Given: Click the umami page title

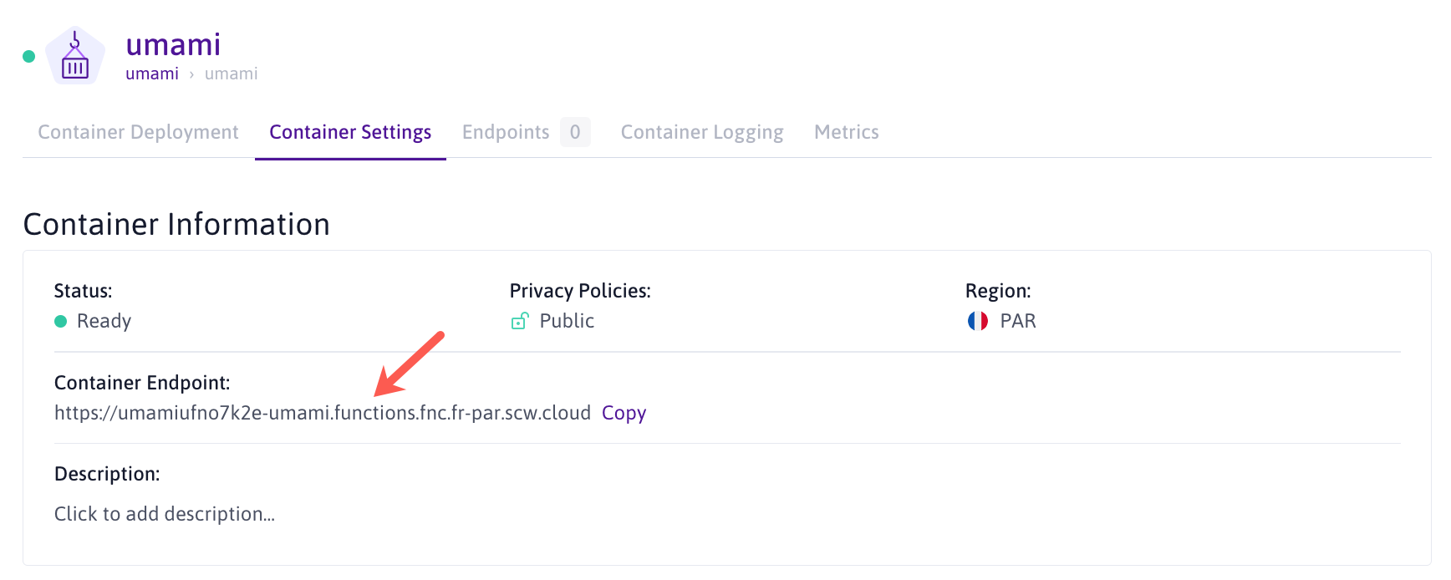Looking at the screenshot, I should point(173,44).
